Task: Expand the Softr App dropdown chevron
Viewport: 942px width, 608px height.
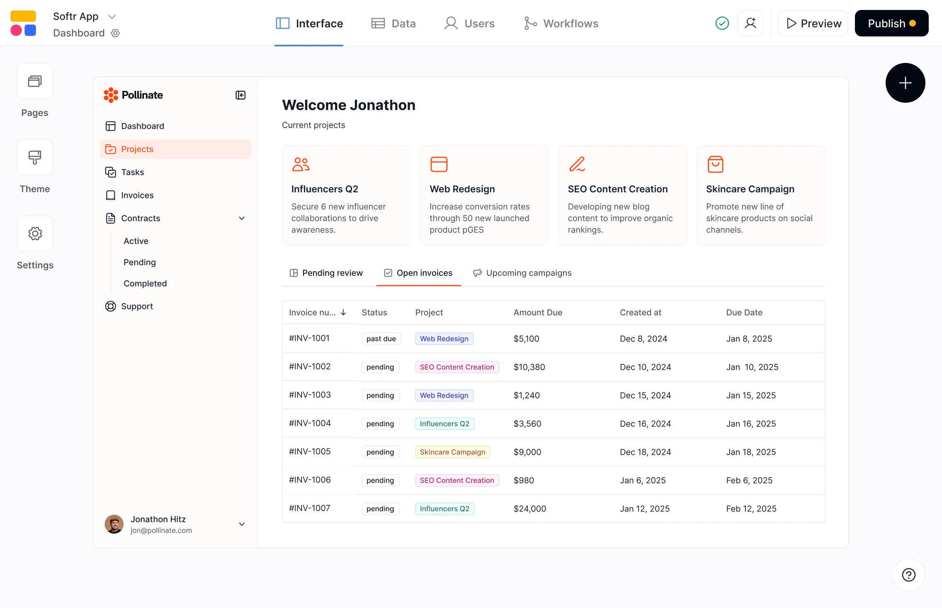Action: 112,17
